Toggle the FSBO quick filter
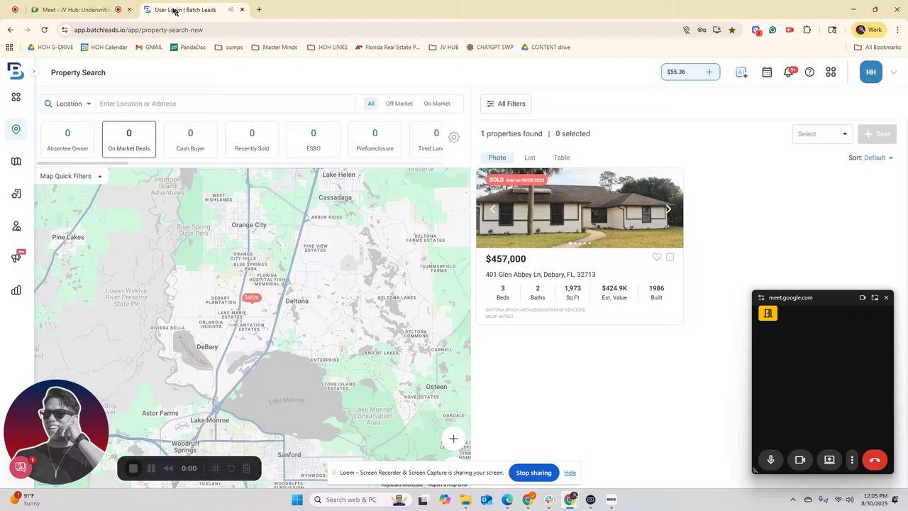The image size is (908, 511). click(x=314, y=140)
